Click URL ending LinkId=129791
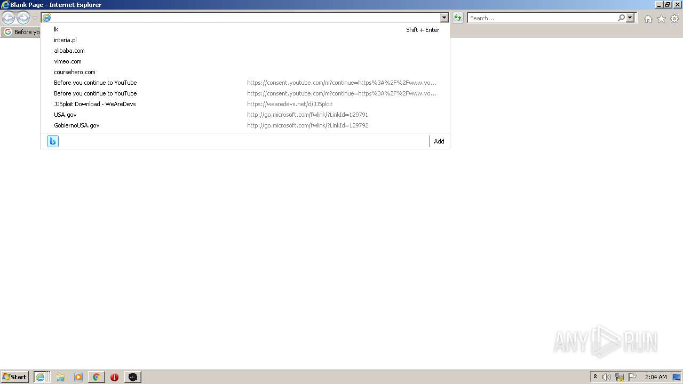 pyautogui.click(x=307, y=115)
